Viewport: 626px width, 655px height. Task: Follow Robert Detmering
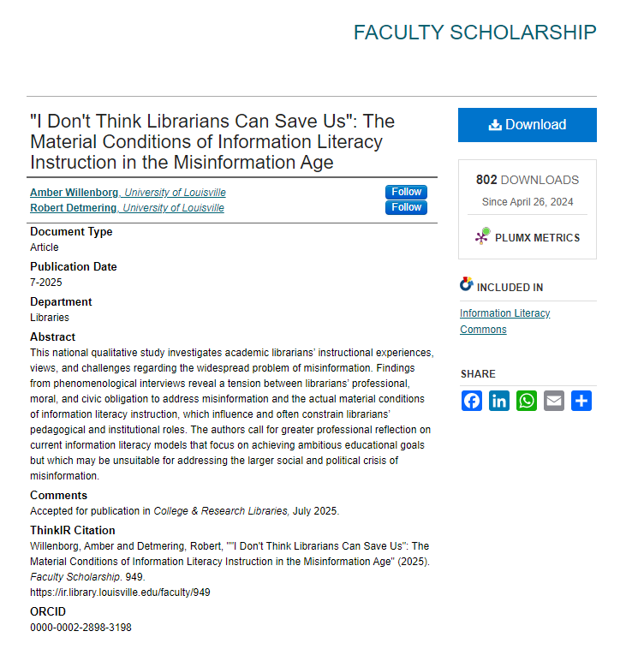(x=406, y=207)
